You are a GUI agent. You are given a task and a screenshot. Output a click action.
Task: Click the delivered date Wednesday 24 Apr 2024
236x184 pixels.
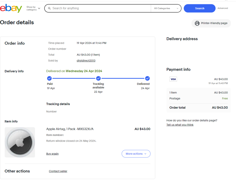(x=84, y=71)
